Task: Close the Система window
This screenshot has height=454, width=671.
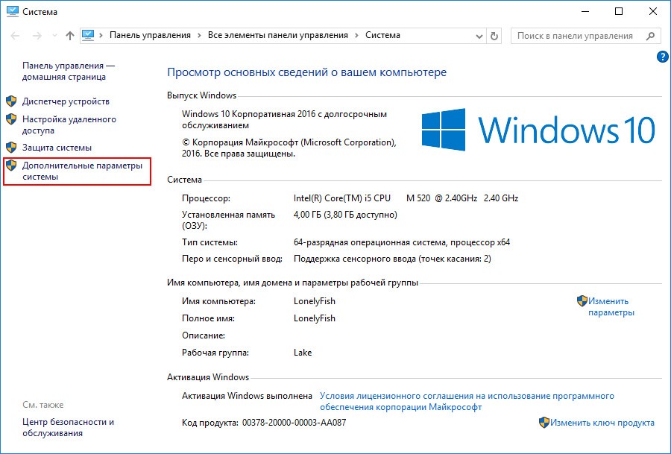Action: click(x=653, y=11)
